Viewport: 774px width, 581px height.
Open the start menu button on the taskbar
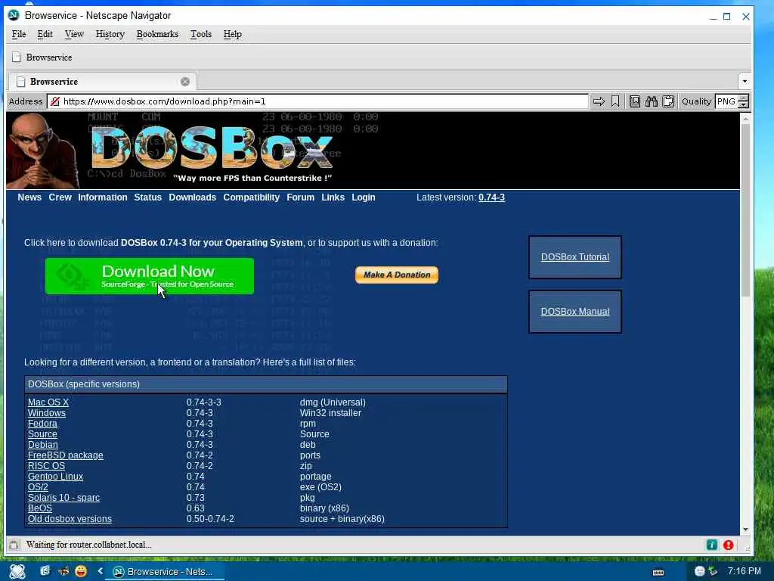pyautogui.click(x=17, y=571)
